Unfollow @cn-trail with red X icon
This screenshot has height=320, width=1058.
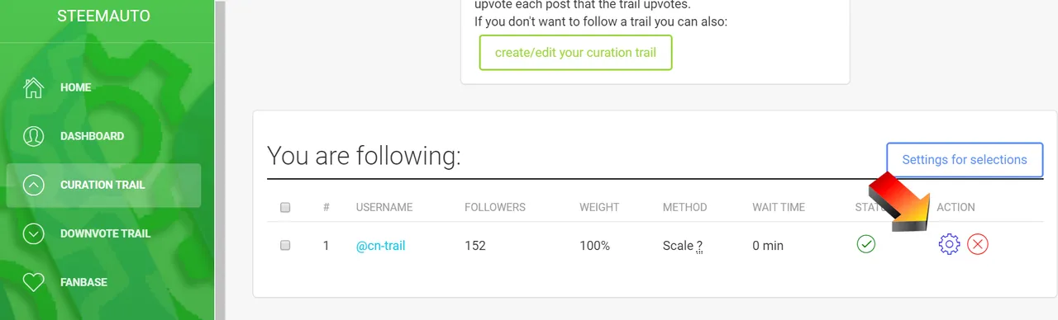point(978,244)
